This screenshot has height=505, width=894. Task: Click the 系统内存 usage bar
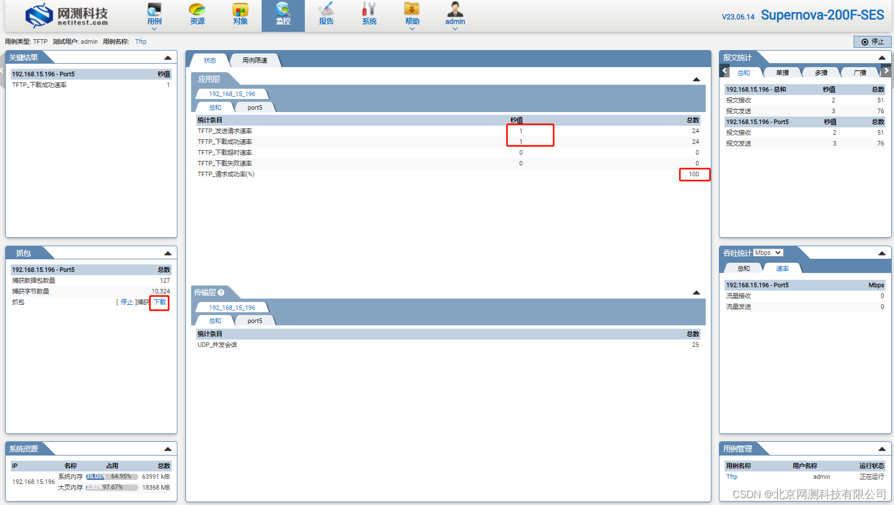tap(112, 477)
